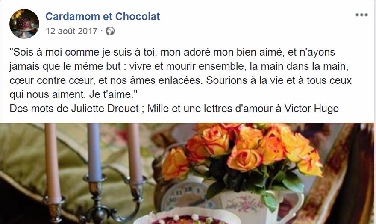Open the Cardamom et Chocolat page link
The width and height of the screenshot is (376, 224).
(103, 16)
